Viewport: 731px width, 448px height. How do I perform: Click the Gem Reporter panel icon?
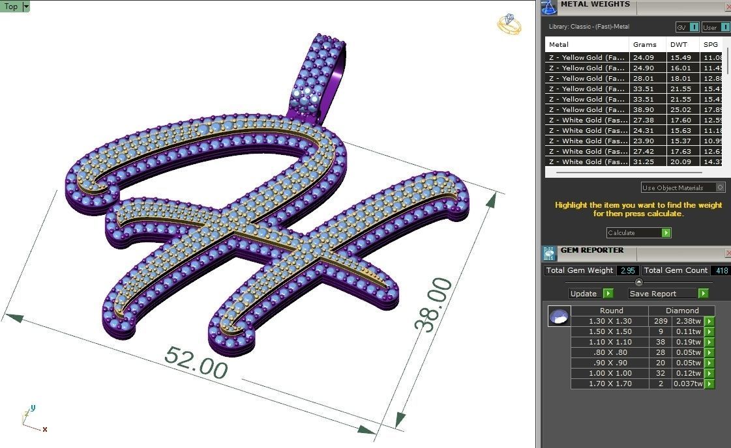pyautogui.click(x=549, y=253)
